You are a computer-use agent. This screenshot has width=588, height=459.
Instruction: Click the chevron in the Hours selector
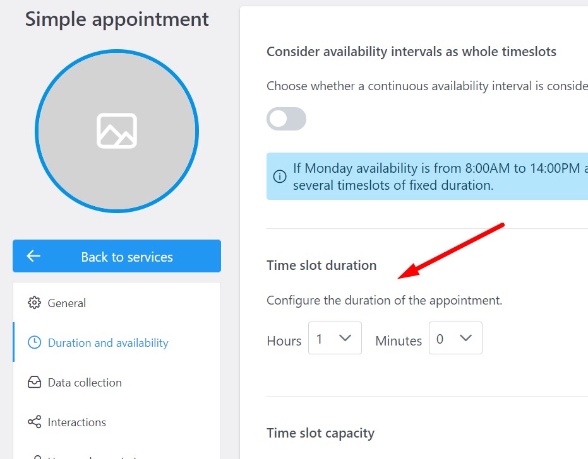pos(345,338)
